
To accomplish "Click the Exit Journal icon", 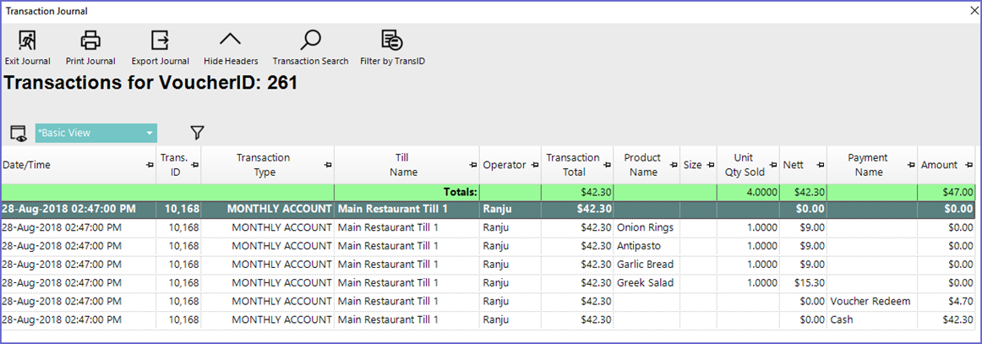I will coord(27,41).
